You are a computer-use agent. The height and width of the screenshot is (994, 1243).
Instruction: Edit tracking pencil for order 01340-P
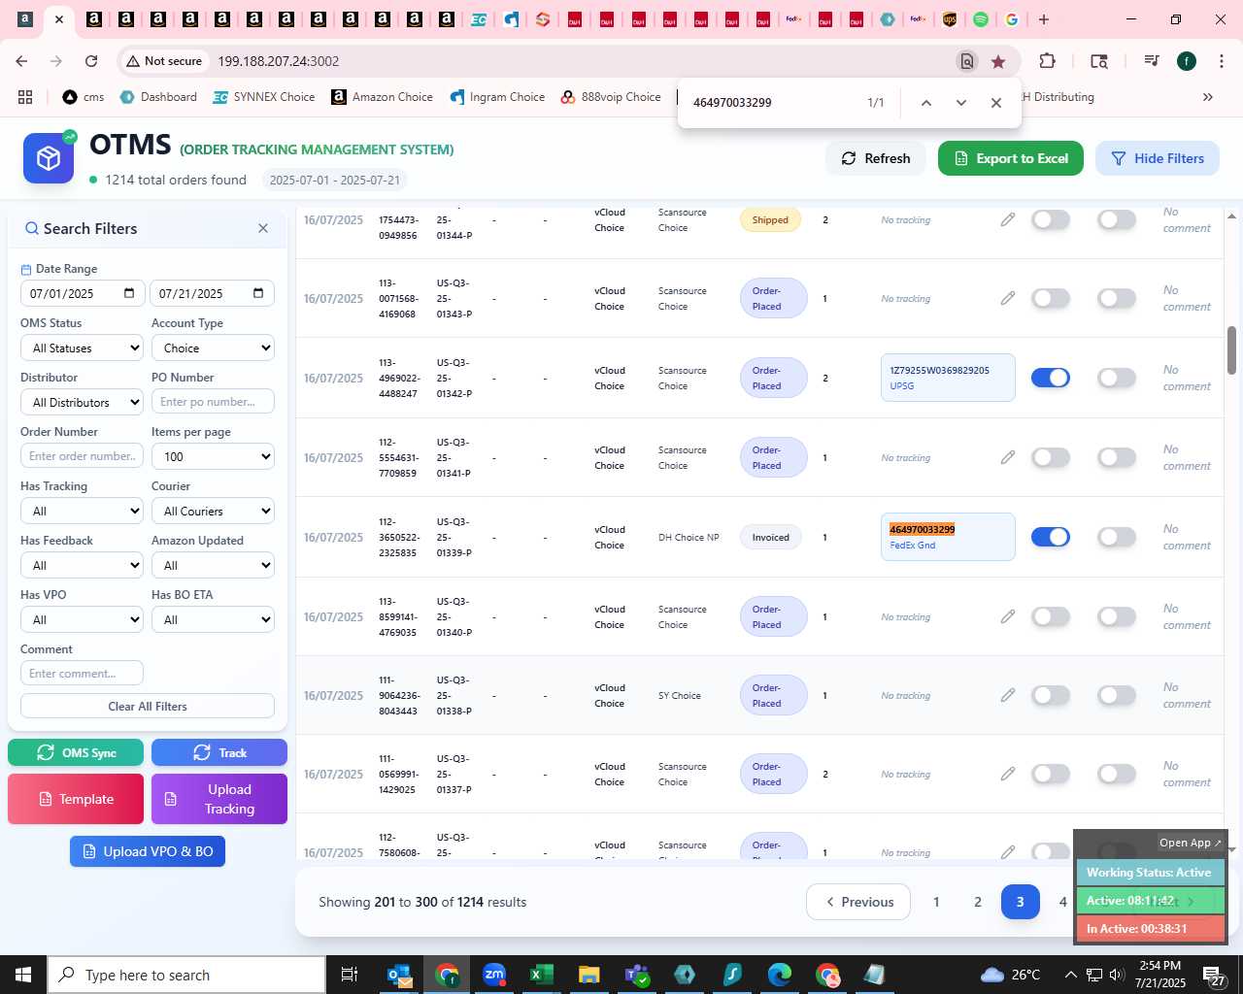tap(1008, 616)
